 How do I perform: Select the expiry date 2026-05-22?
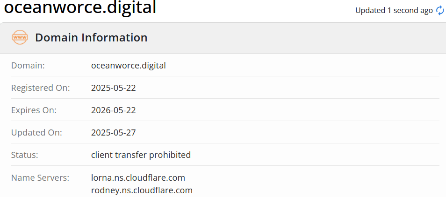coord(114,110)
